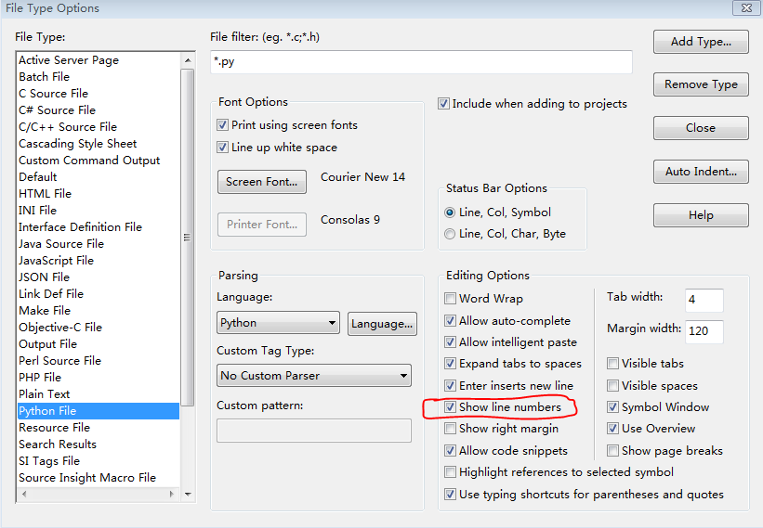
Task: Open the Screen Font... dialog
Action: [x=262, y=182]
